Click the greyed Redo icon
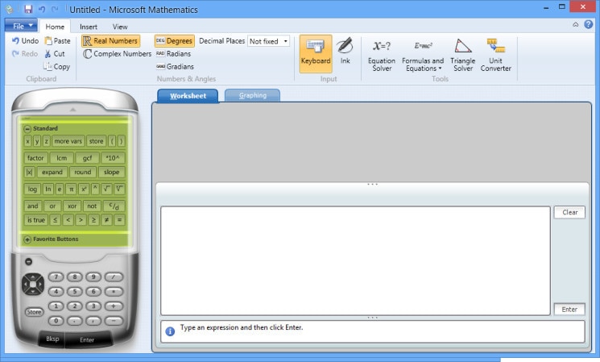Image resolution: width=600 pixels, height=362 pixels. point(15,54)
